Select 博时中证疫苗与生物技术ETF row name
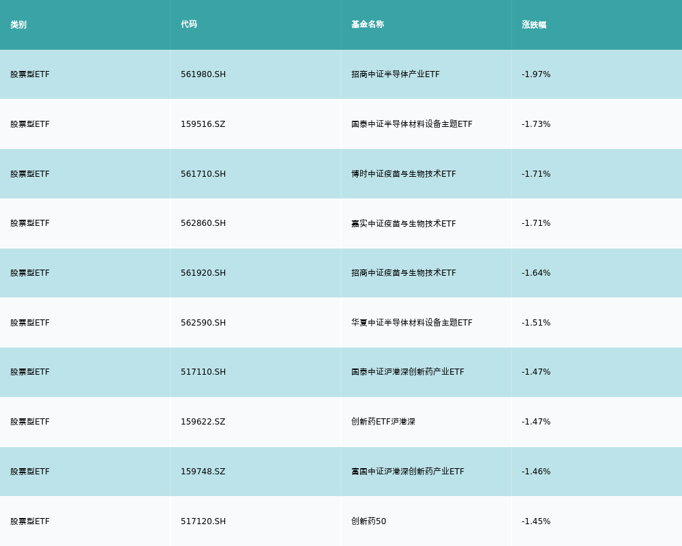The width and height of the screenshot is (682, 546). [x=404, y=174]
